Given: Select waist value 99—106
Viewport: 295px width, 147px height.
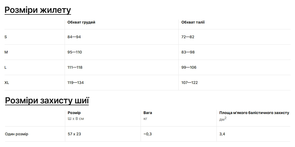Looking at the screenshot, I should [189, 67].
